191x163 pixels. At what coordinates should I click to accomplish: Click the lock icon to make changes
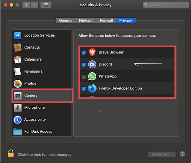pyautogui.click(x=11, y=153)
